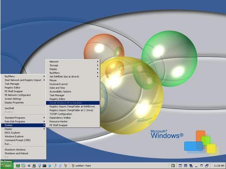Viewport: 226px width, 169px height.
Task: Click the restore all windows tray icon
Action: tap(207, 165)
